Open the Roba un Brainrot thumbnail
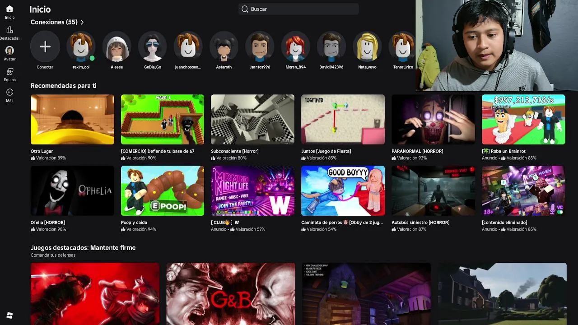 point(523,120)
